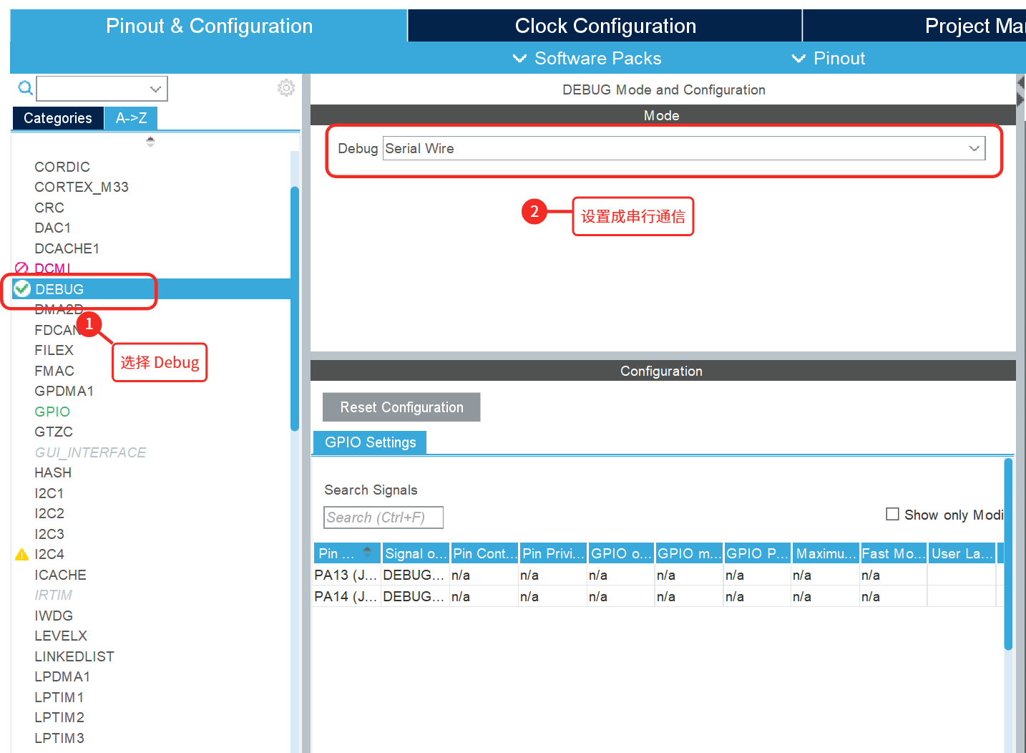Select the CRC peripheral
Screen dimensions: 1026x753
coord(49,208)
